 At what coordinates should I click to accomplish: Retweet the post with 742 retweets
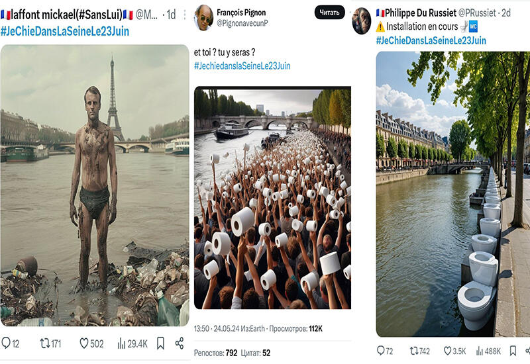point(415,351)
